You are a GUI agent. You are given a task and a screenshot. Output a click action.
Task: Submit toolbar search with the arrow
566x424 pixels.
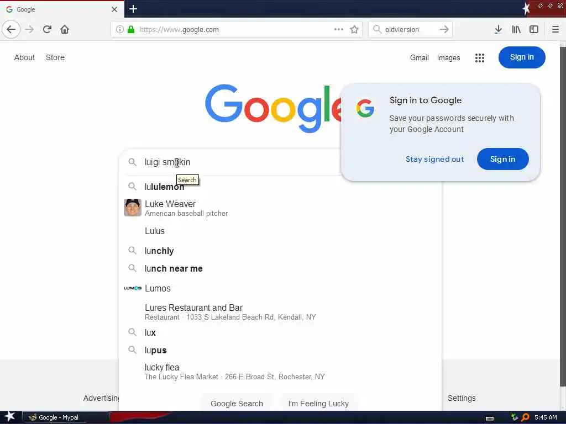(444, 29)
